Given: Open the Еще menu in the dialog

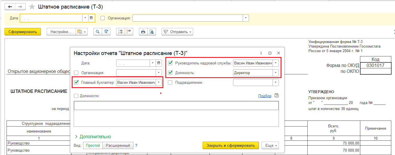Looking at the screenshot, I should pos(270,145).
